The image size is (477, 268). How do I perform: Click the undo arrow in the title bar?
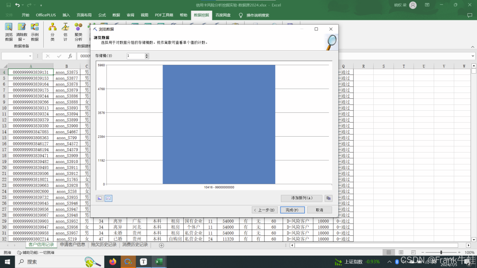point(17,5)
